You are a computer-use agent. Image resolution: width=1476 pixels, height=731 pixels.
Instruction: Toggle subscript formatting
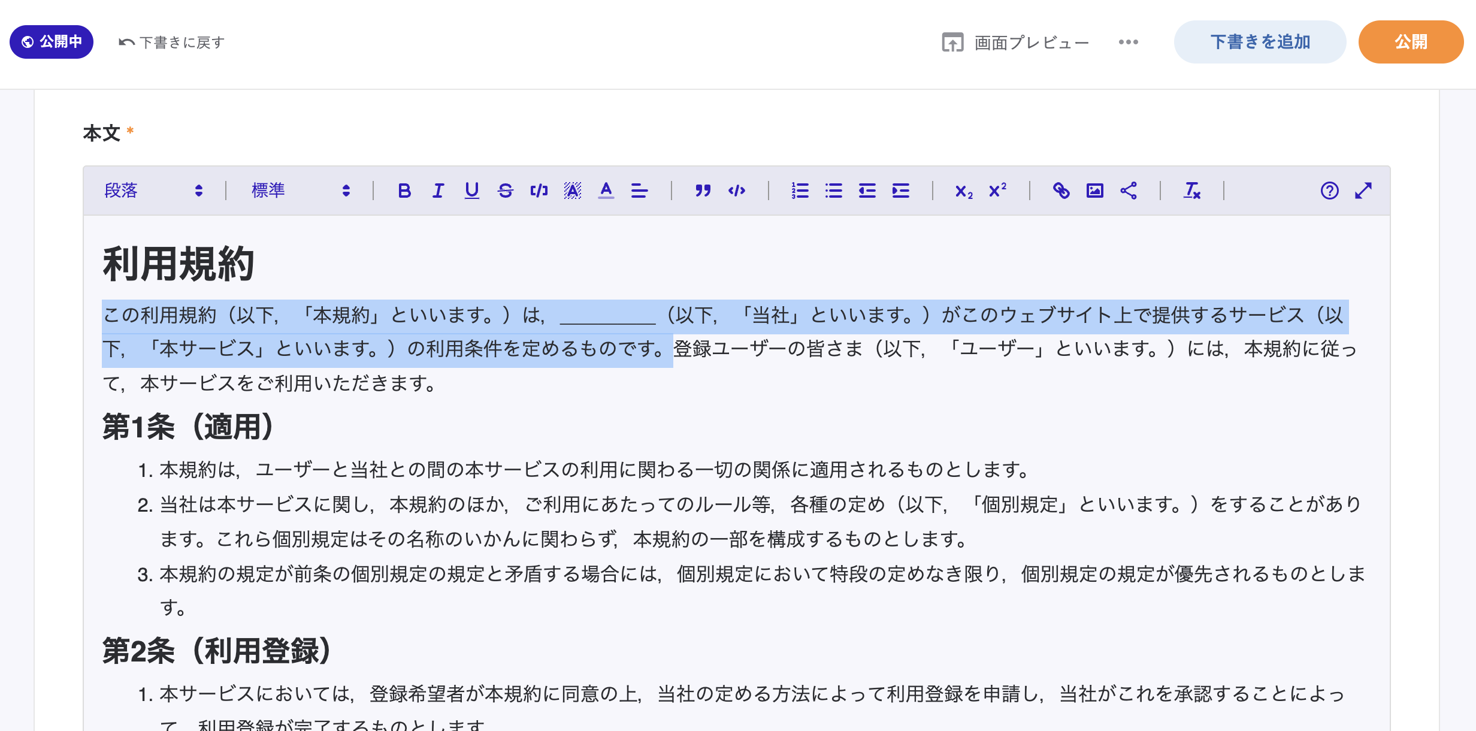coord(963,191)
